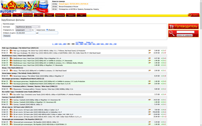Download icon for Bis Repetita WEB-DL 1080p
This screenshot has height=126, width=202.
(11, 122)
